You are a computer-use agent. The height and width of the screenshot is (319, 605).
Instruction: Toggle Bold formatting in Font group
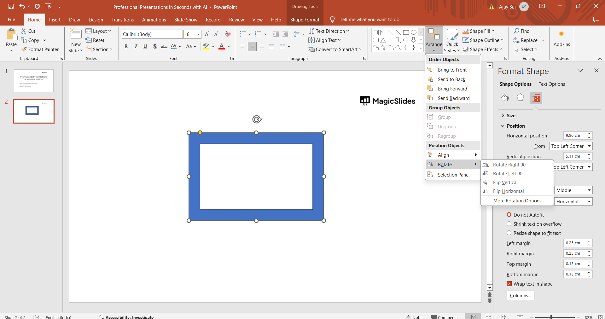pyautogui.click(x=126, y=47)
